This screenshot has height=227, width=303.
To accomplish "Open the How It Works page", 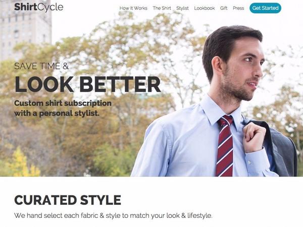I will point(133,8).
